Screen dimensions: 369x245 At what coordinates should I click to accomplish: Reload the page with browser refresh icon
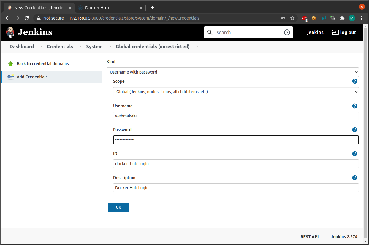point(27,18)
